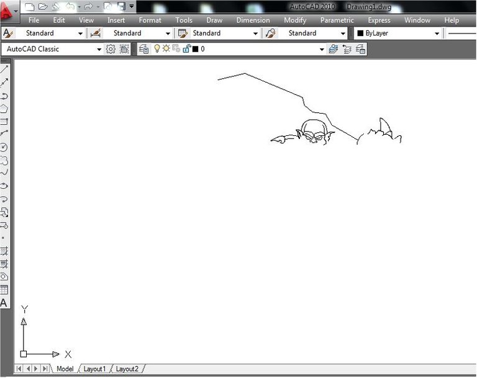This screenshot has height=378, width=477.
Task: Toggle layer 0 viewport freeze icon
Action: (176, 48)
